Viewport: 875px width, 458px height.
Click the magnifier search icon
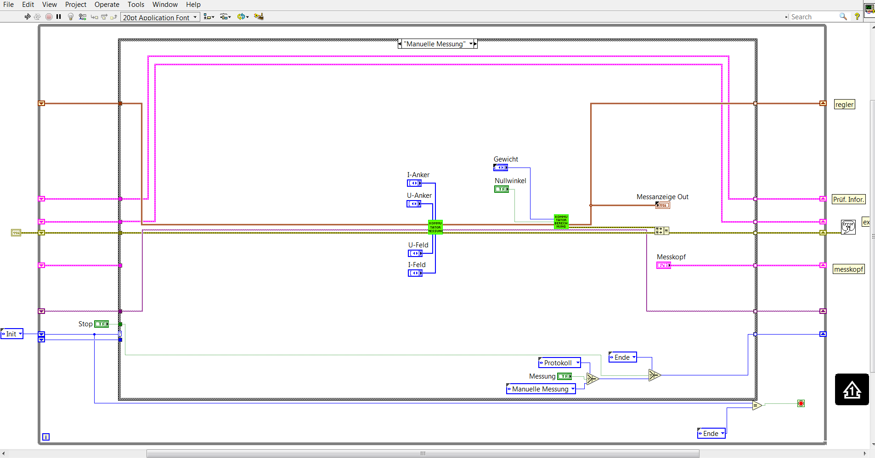click(x=843, y=17)
